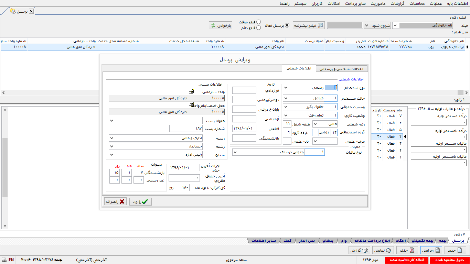Click the بازخوانی refresh button

point(221,25)
